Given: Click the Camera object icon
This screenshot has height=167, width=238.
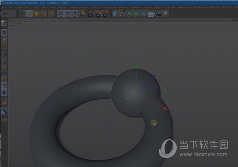Looking at the screenshot, I should point(158,14).
